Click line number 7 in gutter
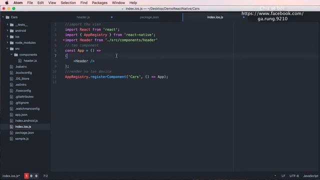320x180 pixels. [x=55, y=55]
